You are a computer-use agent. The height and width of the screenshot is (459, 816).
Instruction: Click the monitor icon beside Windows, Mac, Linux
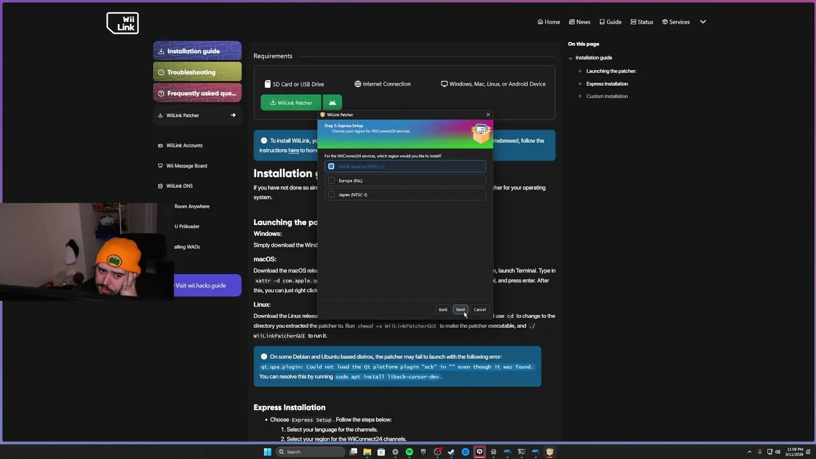coord(444,84)
